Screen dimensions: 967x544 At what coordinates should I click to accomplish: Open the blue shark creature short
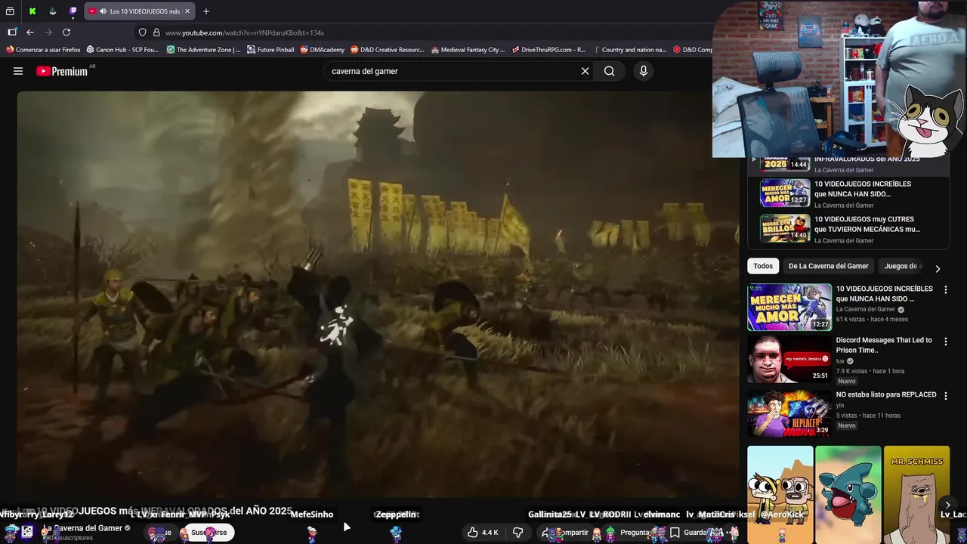click(x=848, y=495)
